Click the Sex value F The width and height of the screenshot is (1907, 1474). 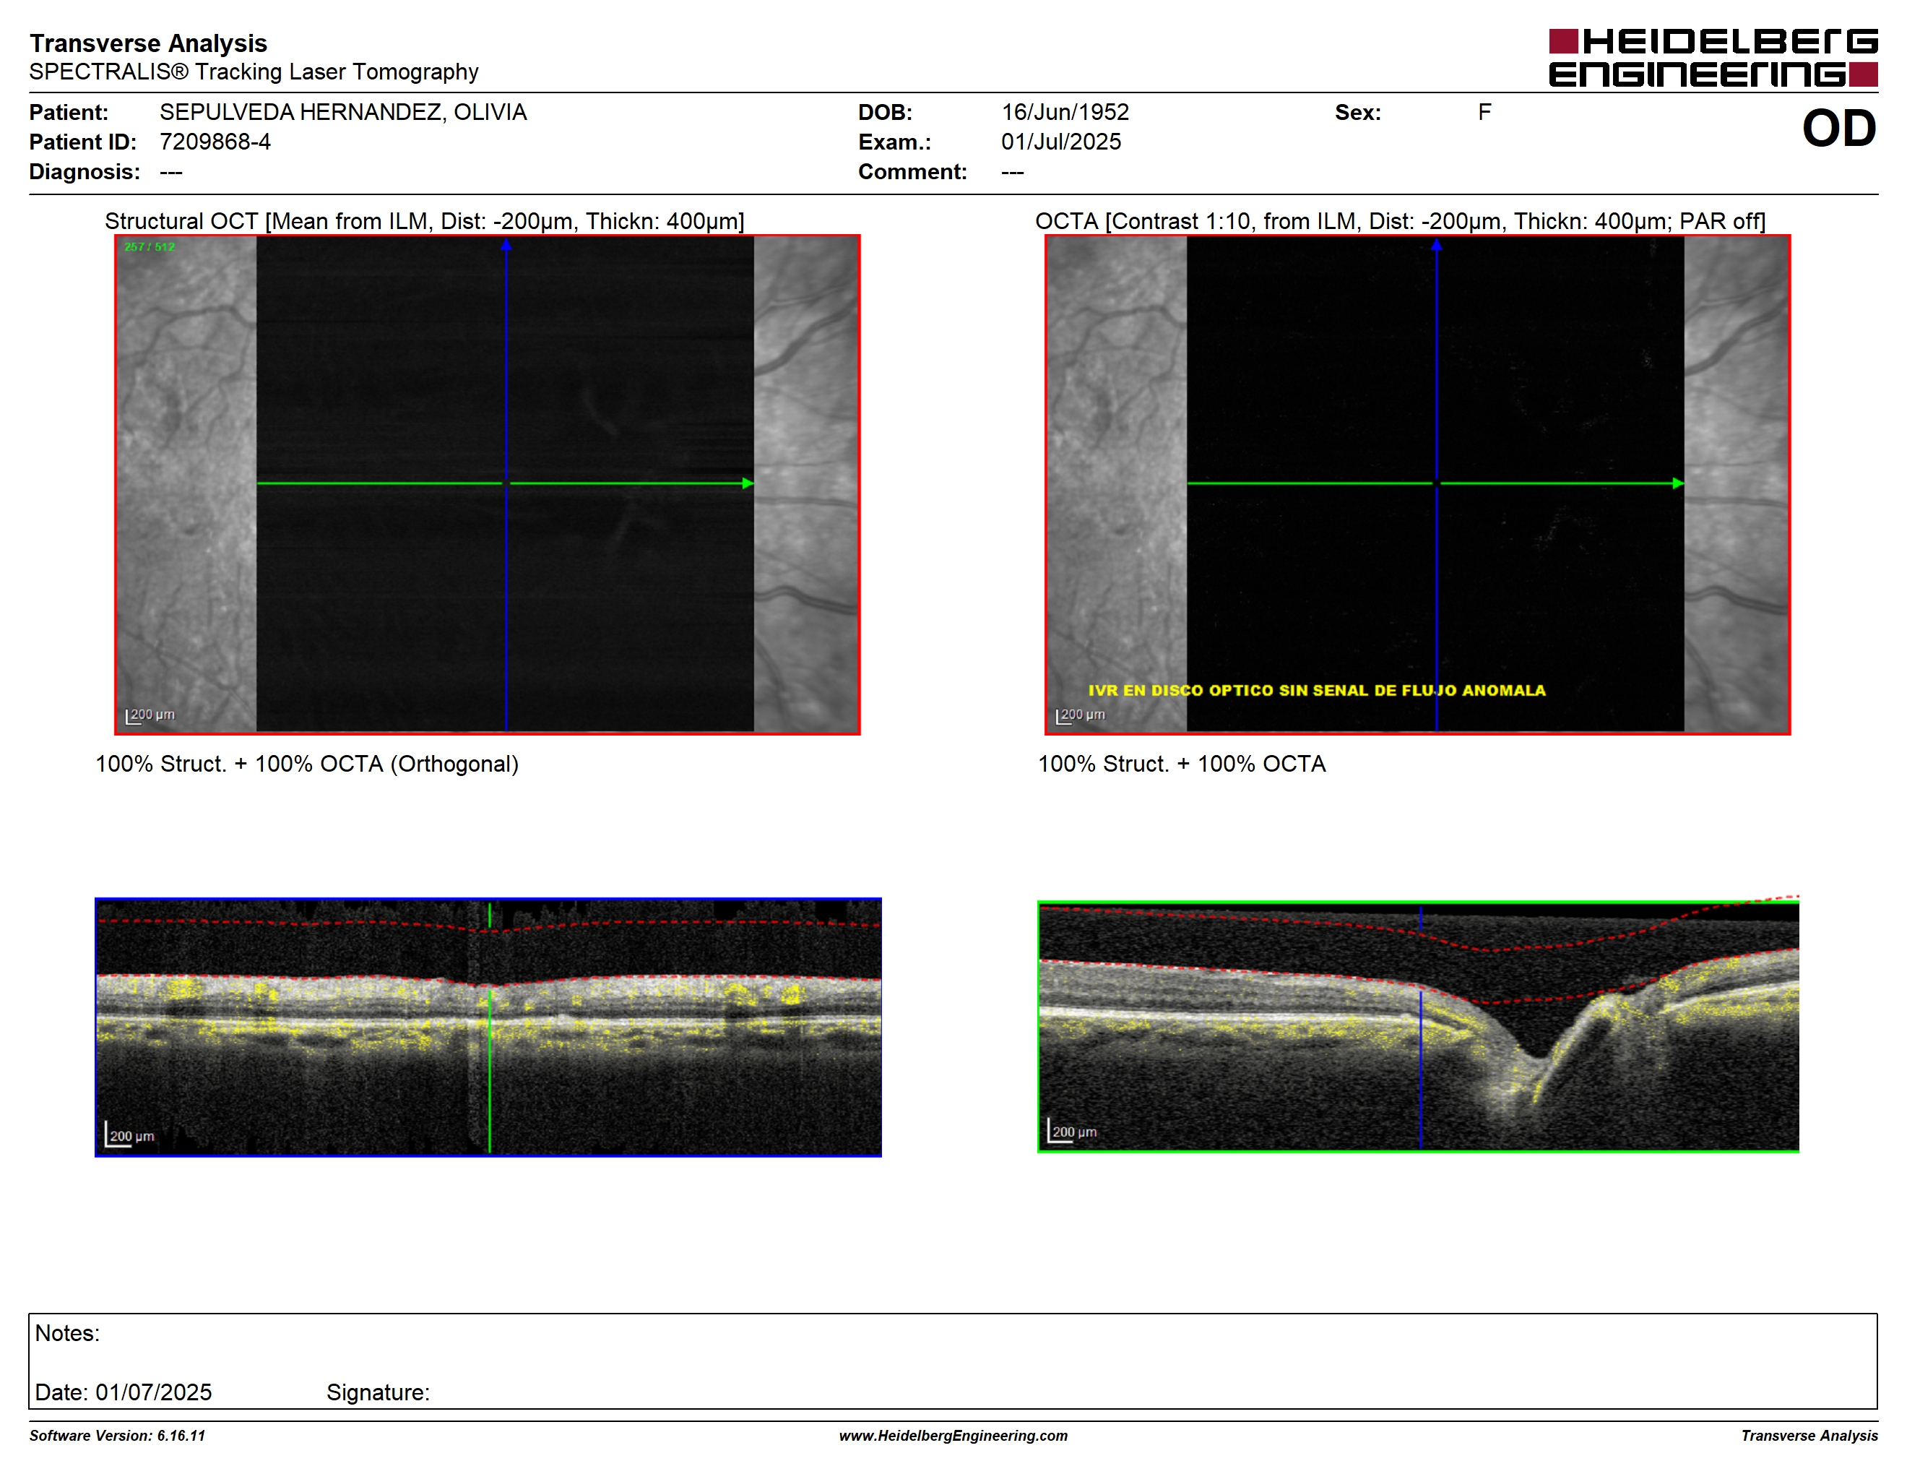(x=1484, y=113)
